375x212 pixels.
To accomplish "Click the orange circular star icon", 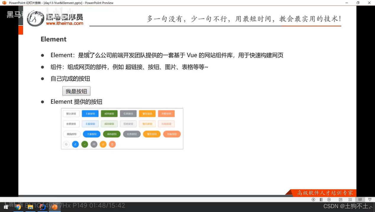I will [103, 144].
